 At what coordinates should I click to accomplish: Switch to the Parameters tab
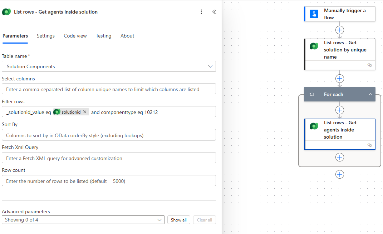[x=15, y=36]
